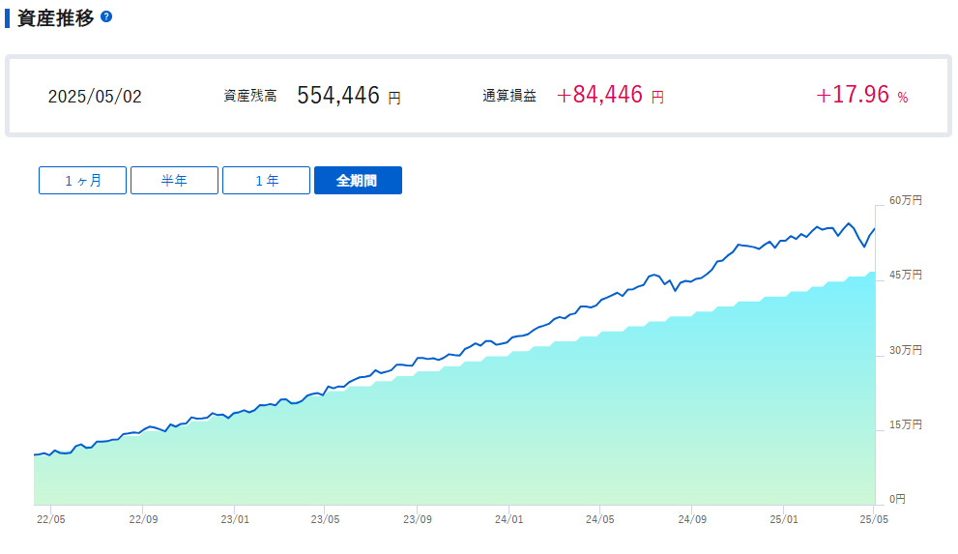Screen dimensions: 958x554
Task: Click the 2025/05/02 date label
Action: click(95, 97)
